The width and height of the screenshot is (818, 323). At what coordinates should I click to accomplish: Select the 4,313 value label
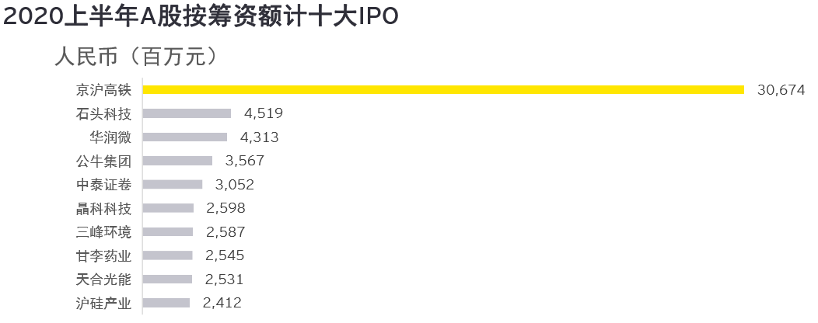[259, 137]
